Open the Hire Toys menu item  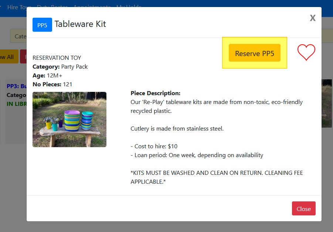(x=18, y=7)
